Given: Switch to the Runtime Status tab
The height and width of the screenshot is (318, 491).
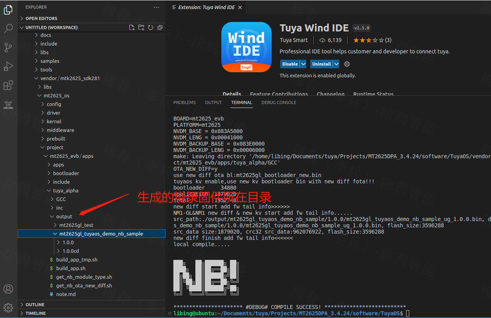Looking at the screenshot, I should click(373, 94).
